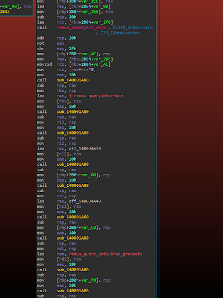Screen dimensions: 223x298
Task: Click var_90 in the left code block
Action: 9,6
